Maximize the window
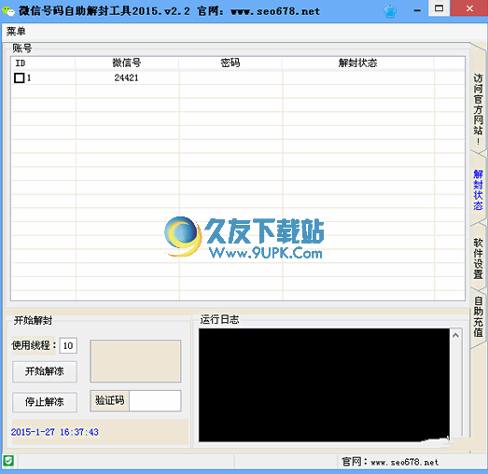Image resolution: width=488 pixels, height=474 pixels. (439, 8)
